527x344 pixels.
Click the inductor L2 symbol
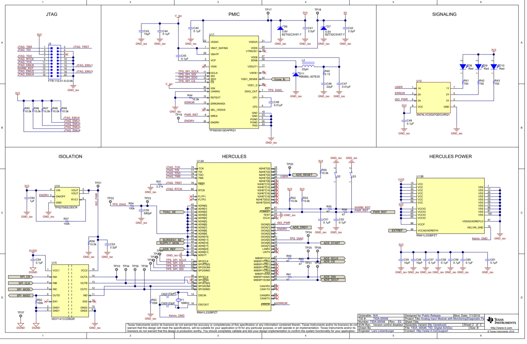coord(308,65)
